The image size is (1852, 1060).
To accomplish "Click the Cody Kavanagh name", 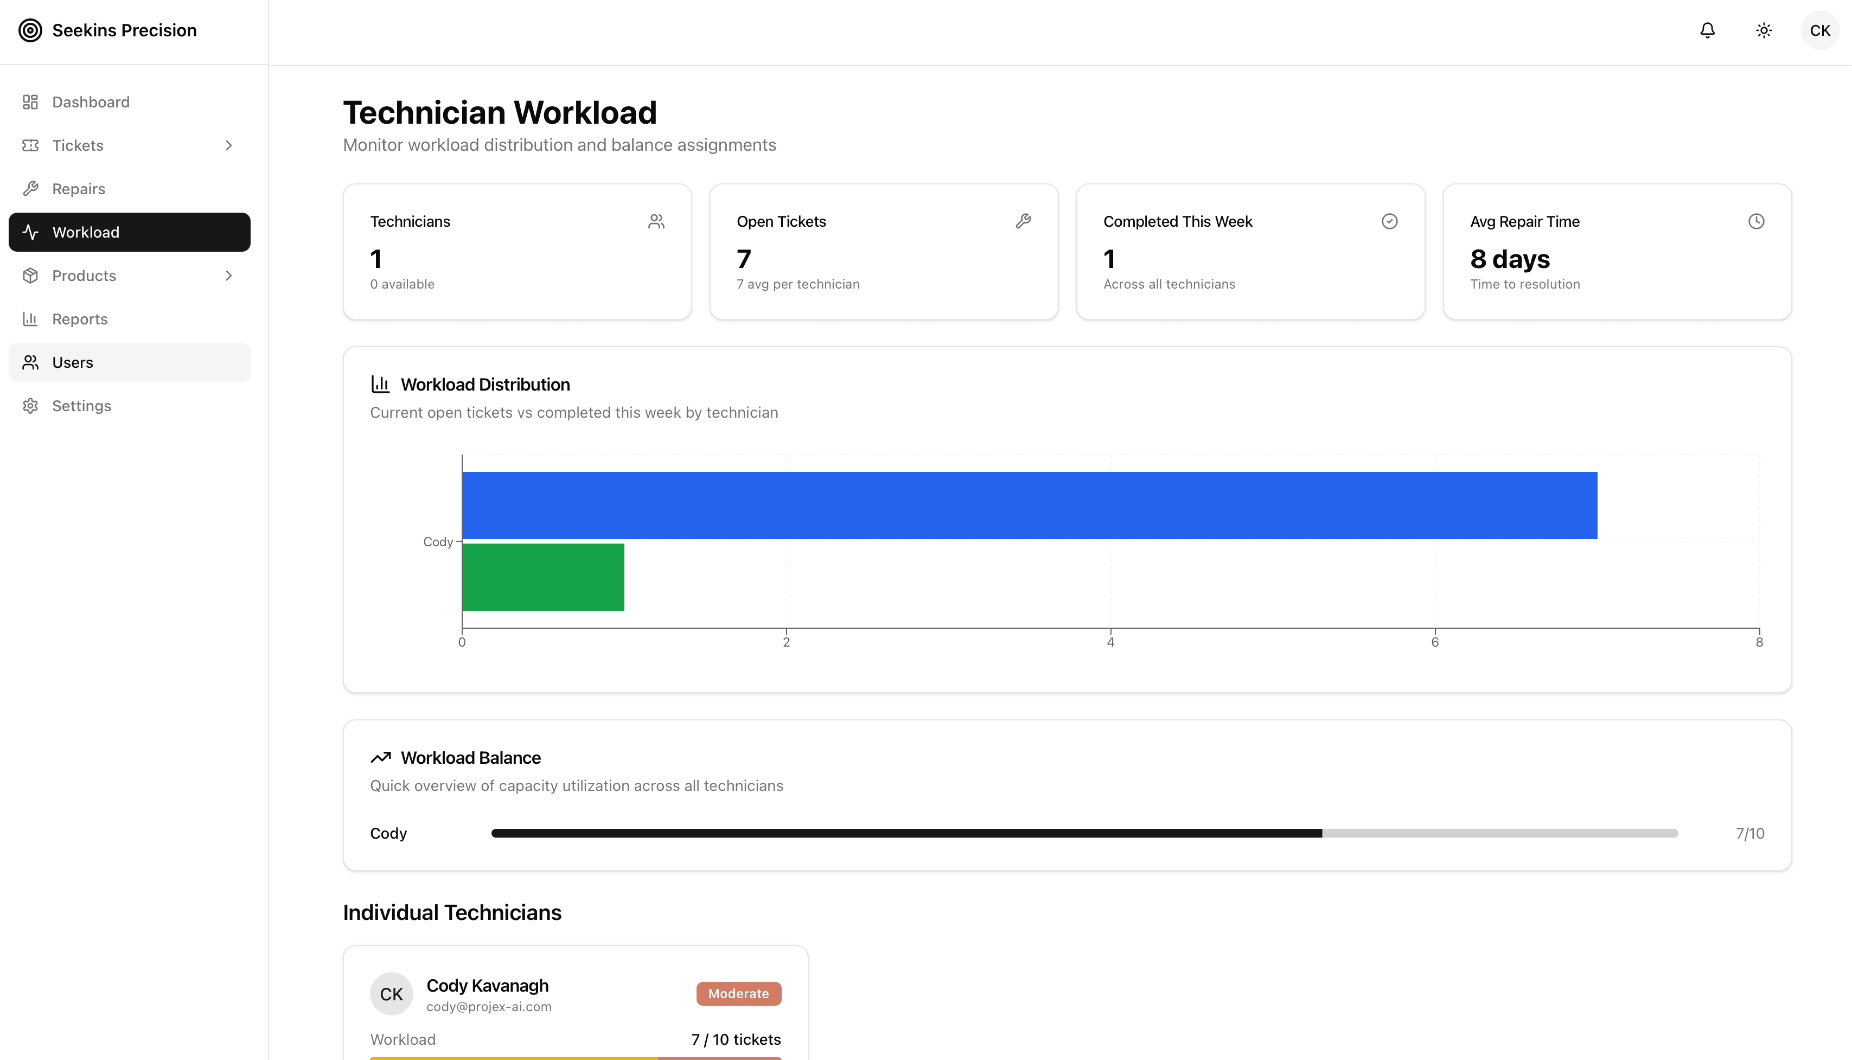I will click(488, 986).
